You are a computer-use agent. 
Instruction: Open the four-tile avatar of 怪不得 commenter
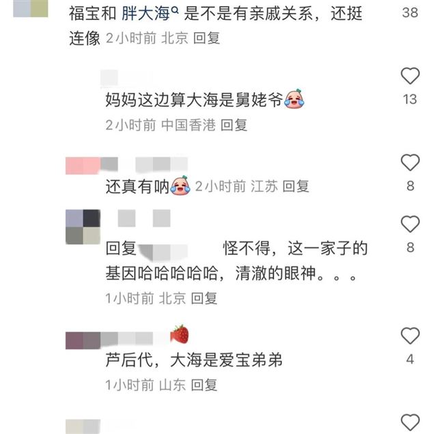pyautogui.click(x=83, y=227)
